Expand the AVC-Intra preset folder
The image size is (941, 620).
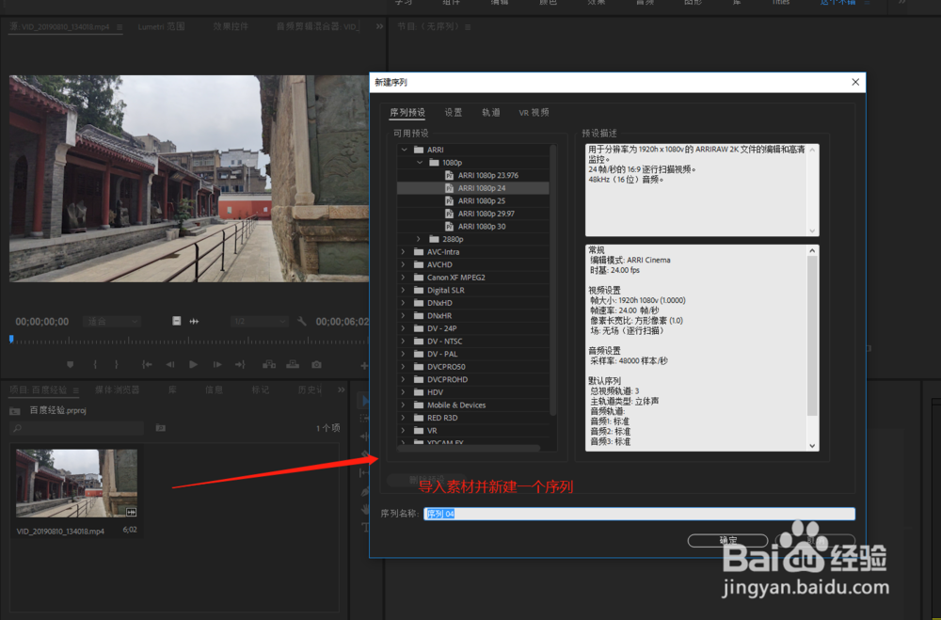[x=404, y=252]
